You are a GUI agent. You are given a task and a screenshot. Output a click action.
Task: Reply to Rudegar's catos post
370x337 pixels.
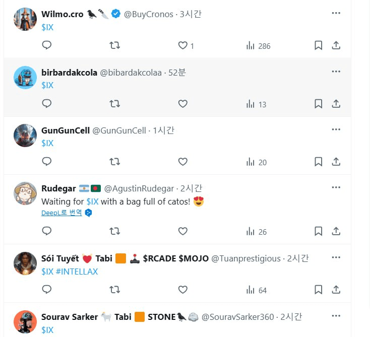pos(47,231)
